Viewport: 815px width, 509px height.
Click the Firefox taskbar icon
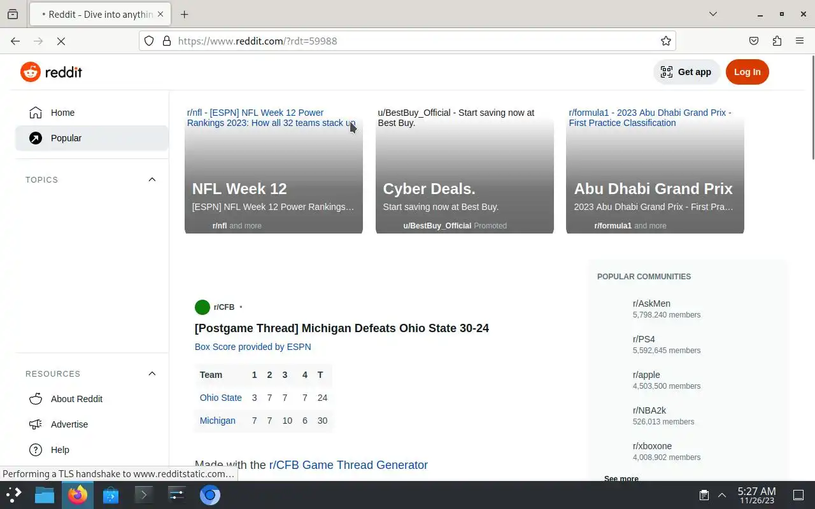click(78, 494)
